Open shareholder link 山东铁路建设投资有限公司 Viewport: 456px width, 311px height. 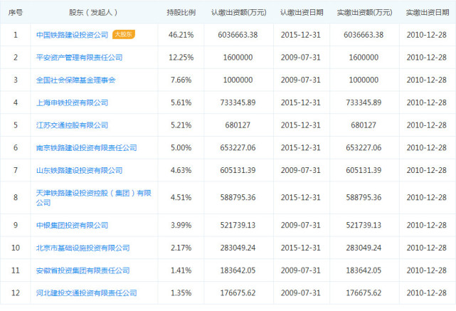tap(79, 171)
